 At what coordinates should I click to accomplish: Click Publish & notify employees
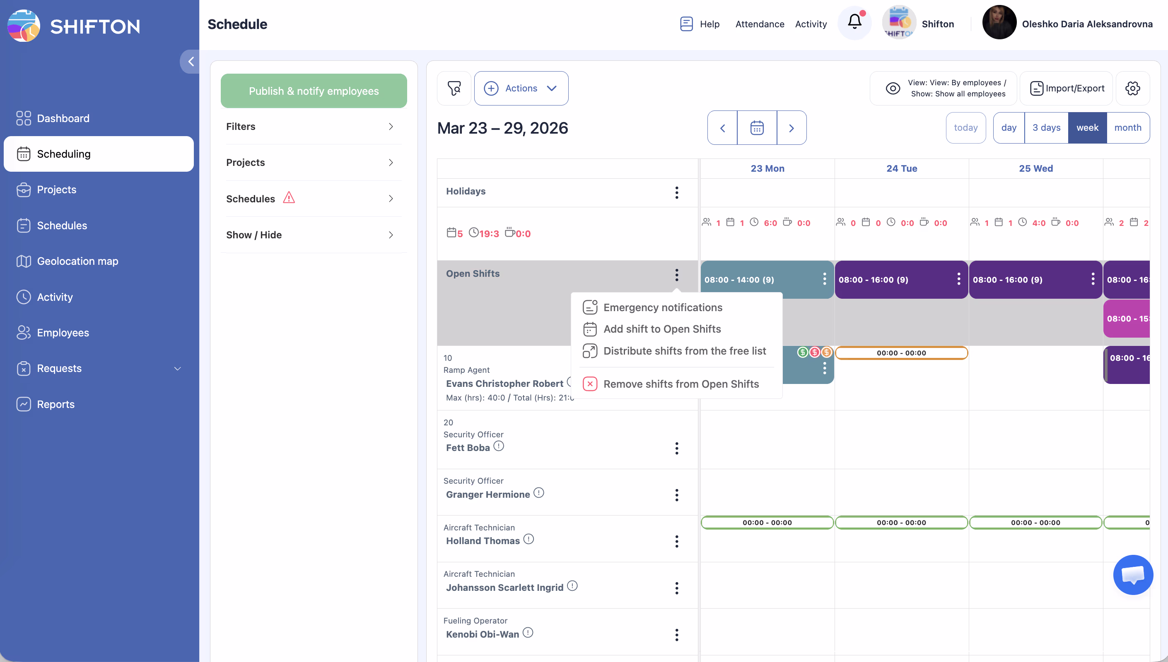pyautogui.click(x=314, y=91)
